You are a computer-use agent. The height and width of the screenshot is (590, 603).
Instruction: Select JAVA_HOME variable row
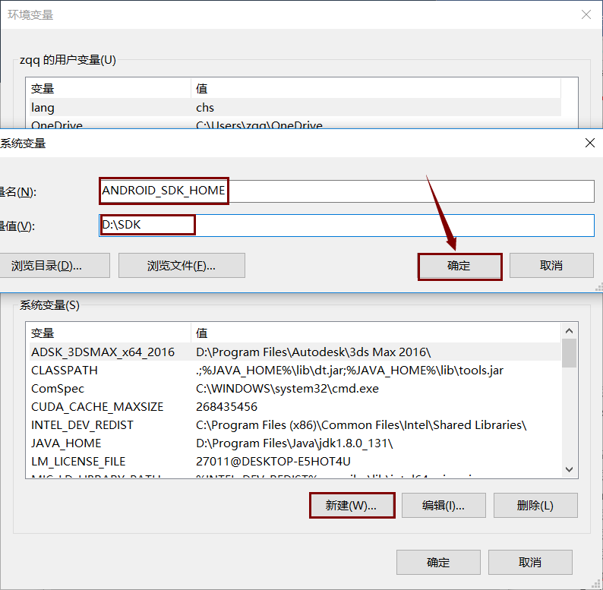click(295, 443)
